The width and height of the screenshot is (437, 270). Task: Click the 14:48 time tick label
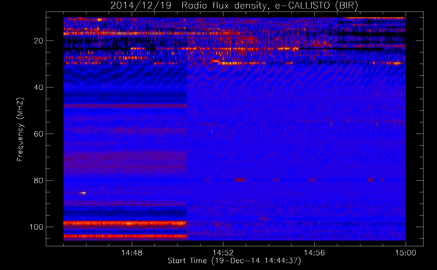pos(132,253)
